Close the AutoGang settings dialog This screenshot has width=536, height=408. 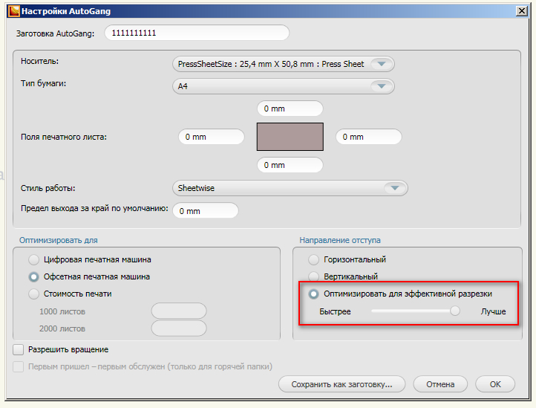[x=522, y=11]
